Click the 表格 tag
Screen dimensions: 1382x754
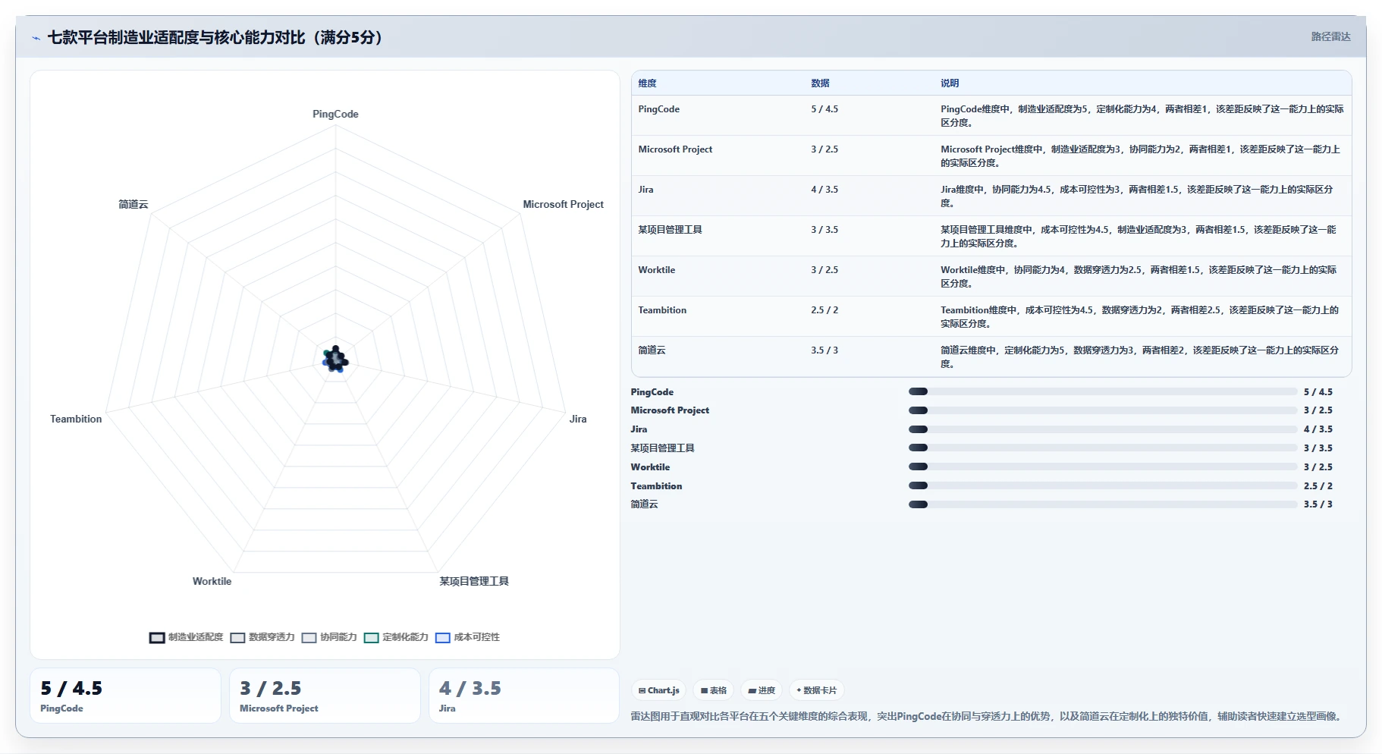point(714,690)
